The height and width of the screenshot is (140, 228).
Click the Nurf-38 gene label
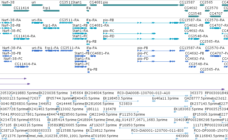pos(8,2)
